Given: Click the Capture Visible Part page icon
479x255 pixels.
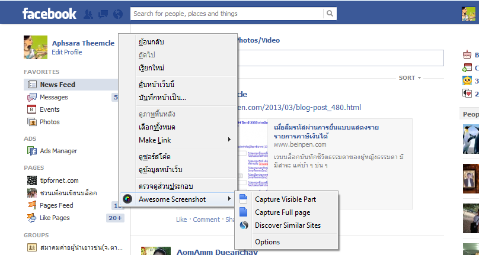Looking at the screenshot, I should tap(244, 199).
